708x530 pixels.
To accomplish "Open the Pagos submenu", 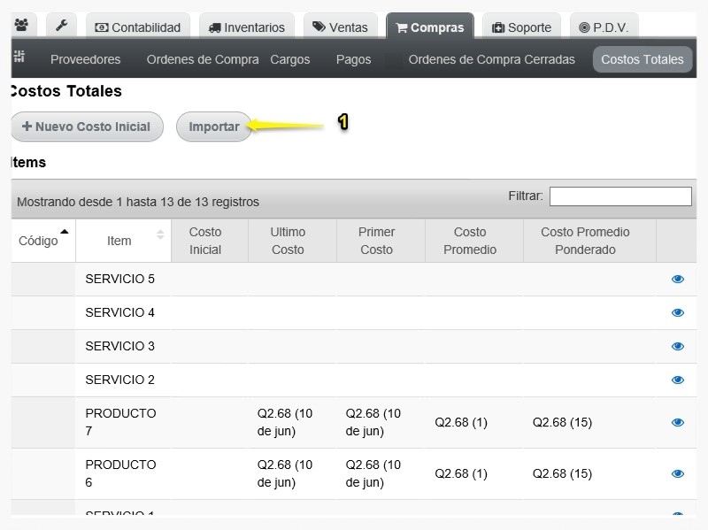I will pos(353,59).
